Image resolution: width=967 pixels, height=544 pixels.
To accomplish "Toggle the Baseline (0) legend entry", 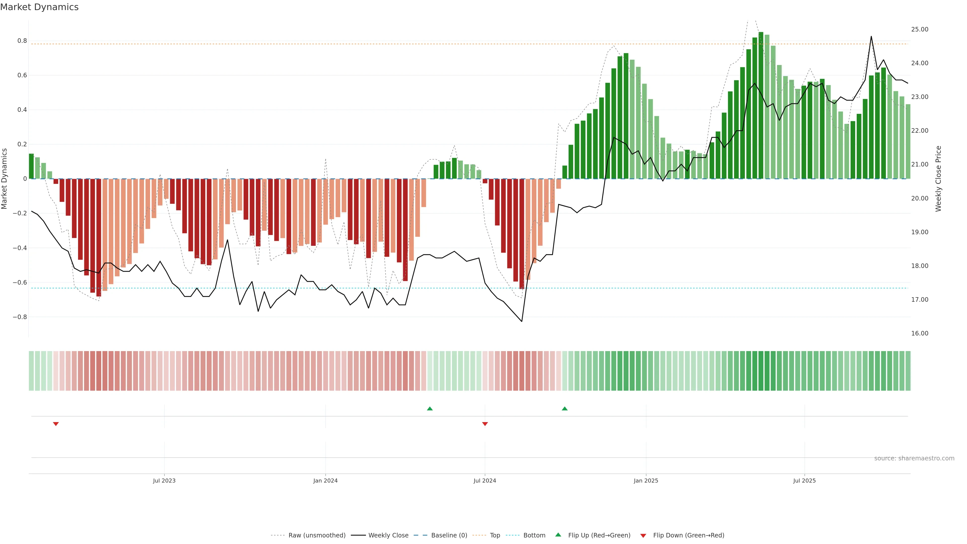I will [449, 535].
